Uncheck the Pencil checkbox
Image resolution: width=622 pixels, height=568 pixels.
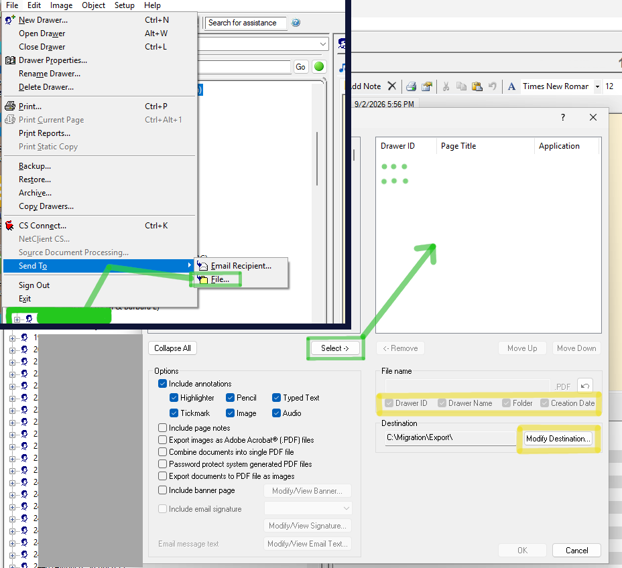point(230,398)
